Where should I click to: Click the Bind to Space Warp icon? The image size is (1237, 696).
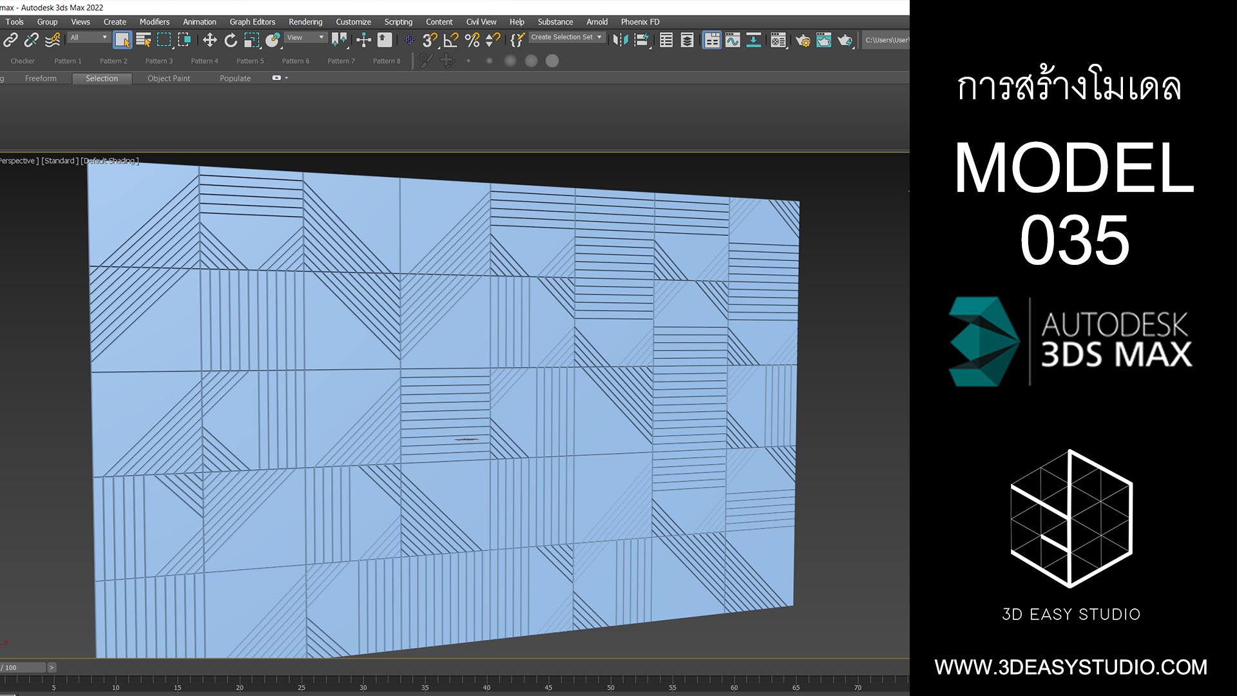pos(53,41)
